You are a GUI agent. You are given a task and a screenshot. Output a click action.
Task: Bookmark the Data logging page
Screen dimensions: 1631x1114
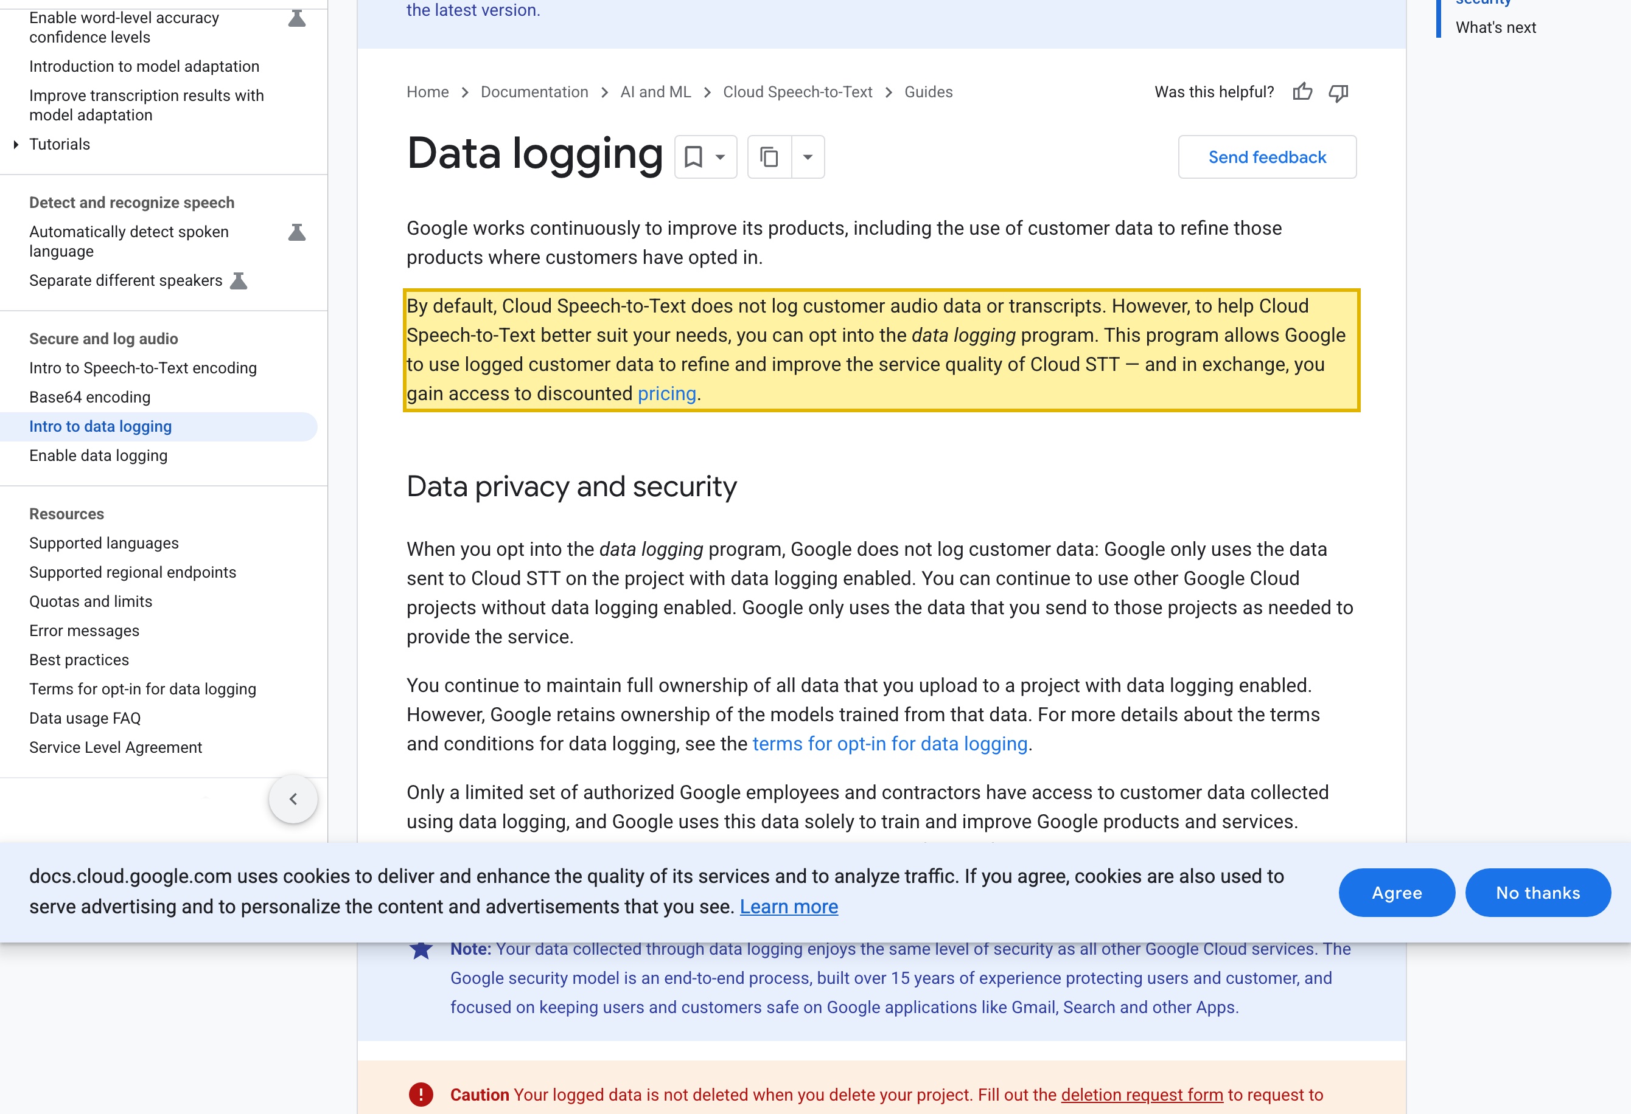[x=693, y=157]
